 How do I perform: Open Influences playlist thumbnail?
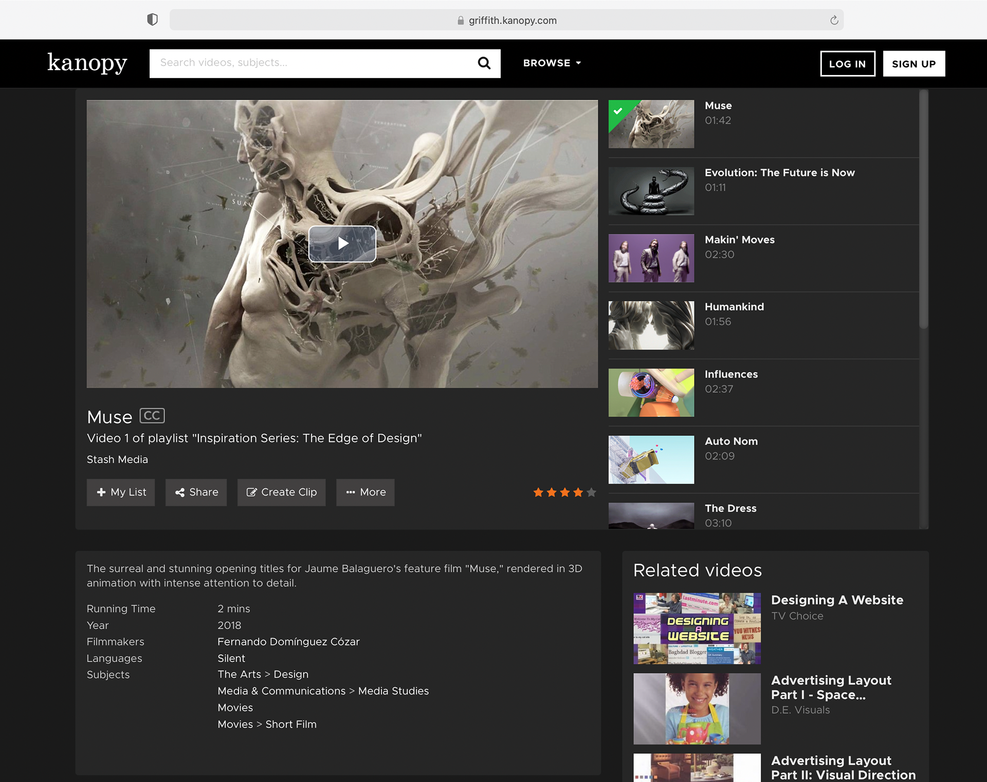point(651,392)
